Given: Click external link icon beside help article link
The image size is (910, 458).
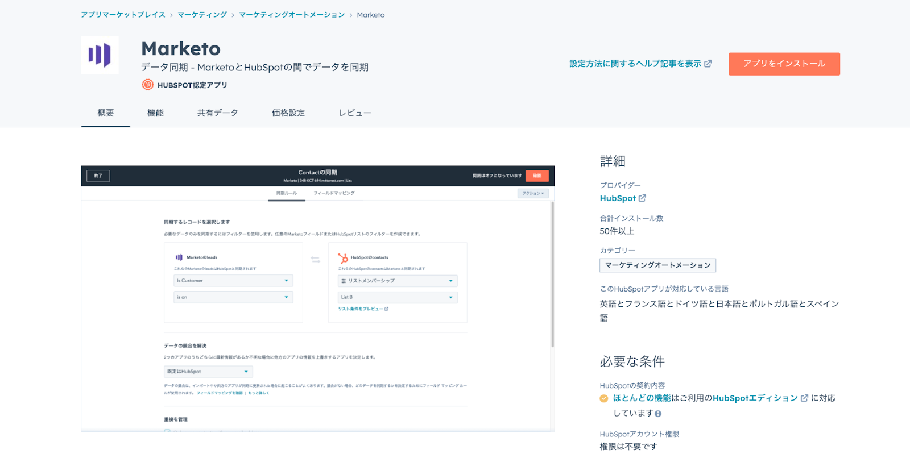Looking at the screenshot, I should (x=708, y=64).
